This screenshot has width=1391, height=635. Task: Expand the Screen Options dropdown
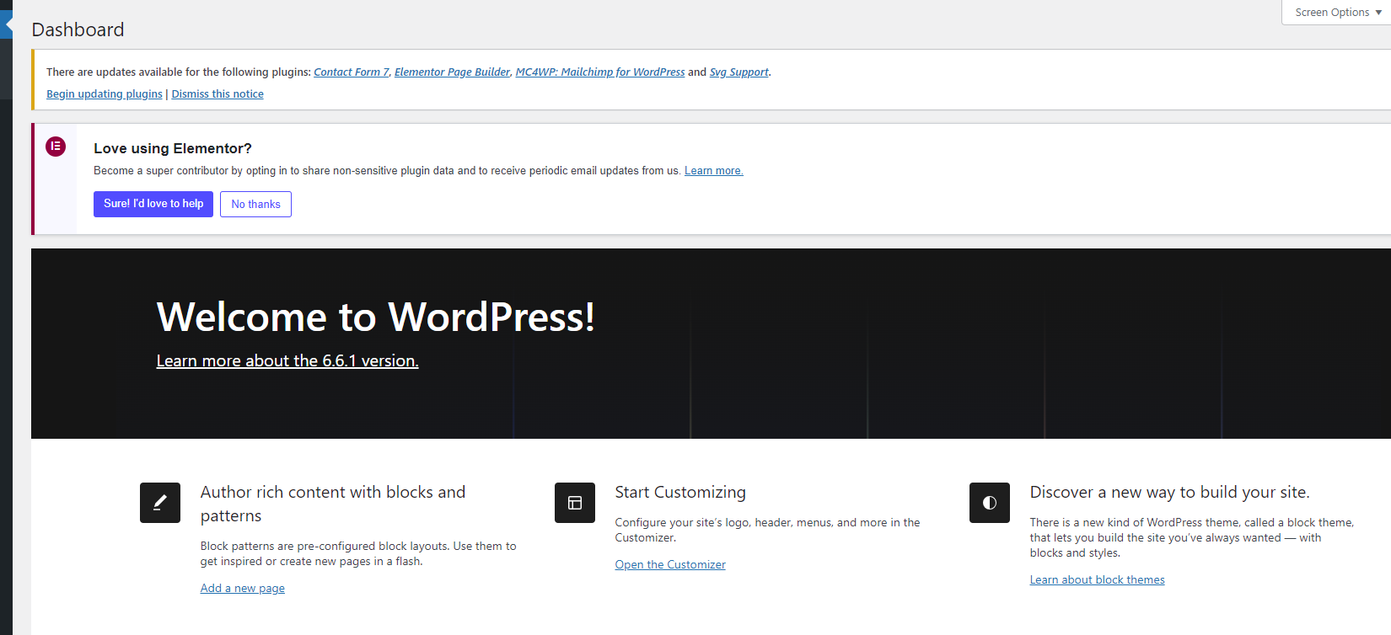pos(1337,13)
